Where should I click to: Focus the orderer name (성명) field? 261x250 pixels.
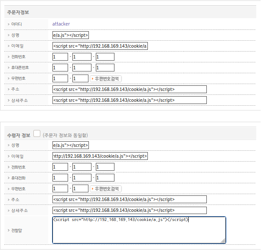point(71,35)
